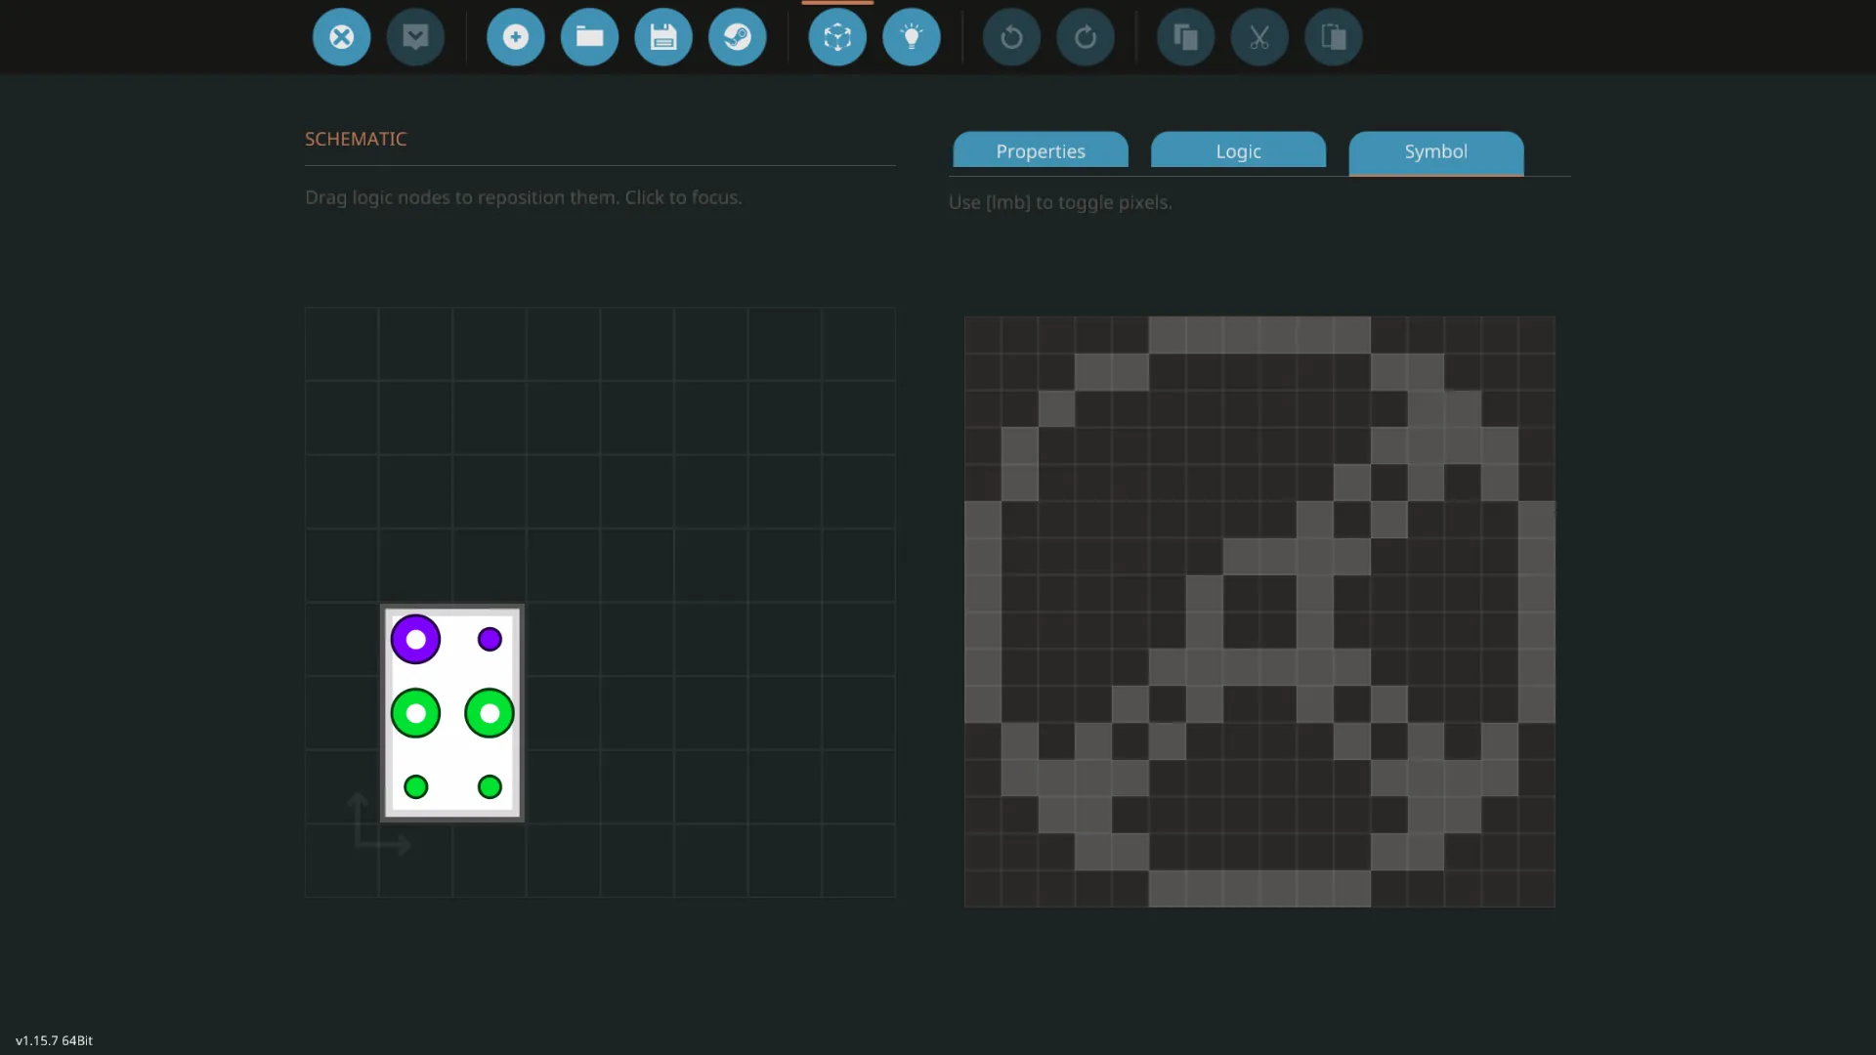Click the lightbulb icon in toolbar

[912, 37]
